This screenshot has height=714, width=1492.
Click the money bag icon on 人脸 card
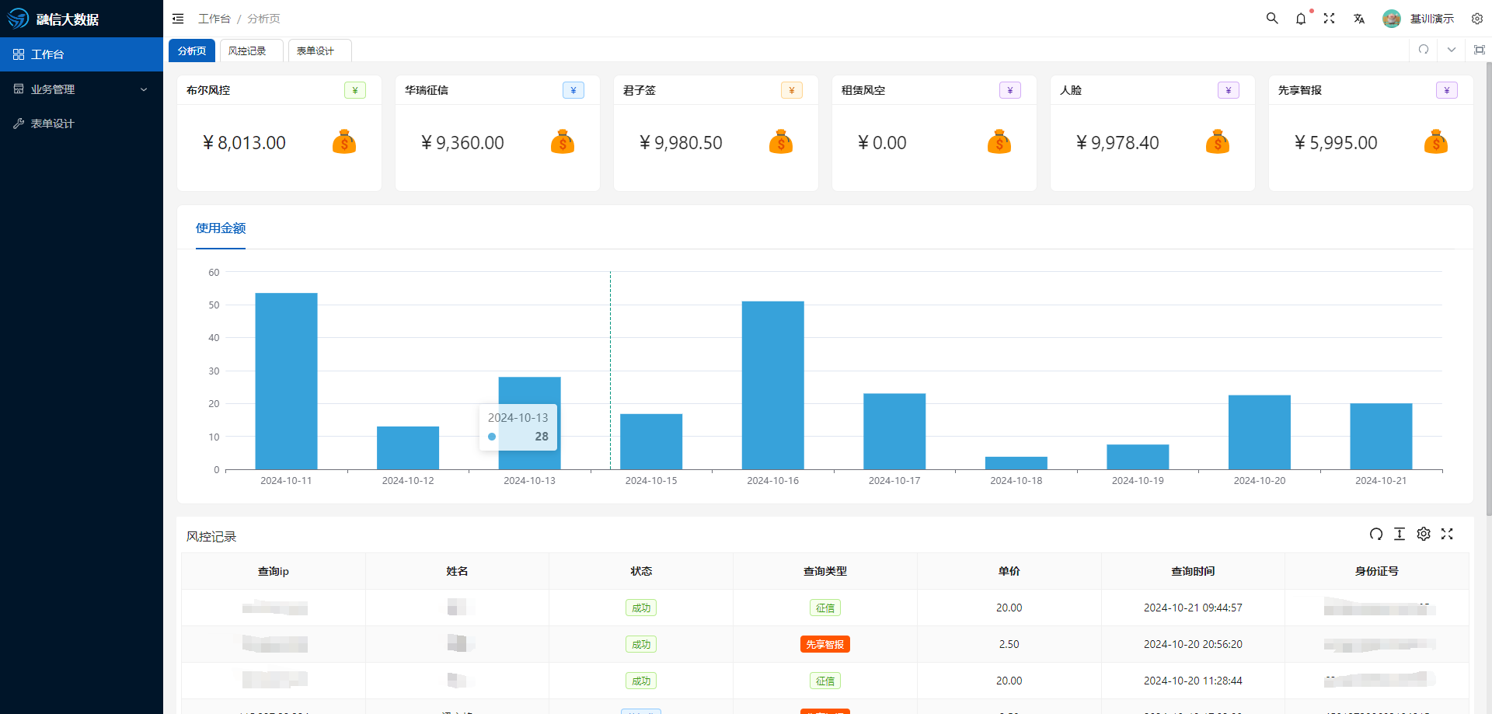coord(1218,142)
